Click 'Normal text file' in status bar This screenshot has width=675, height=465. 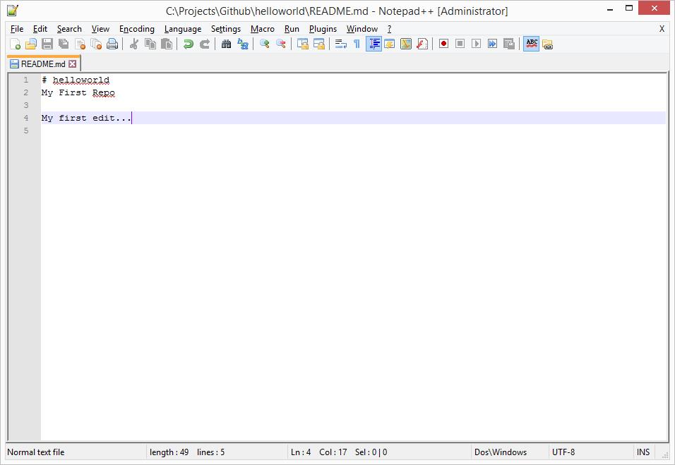[36, 452]
